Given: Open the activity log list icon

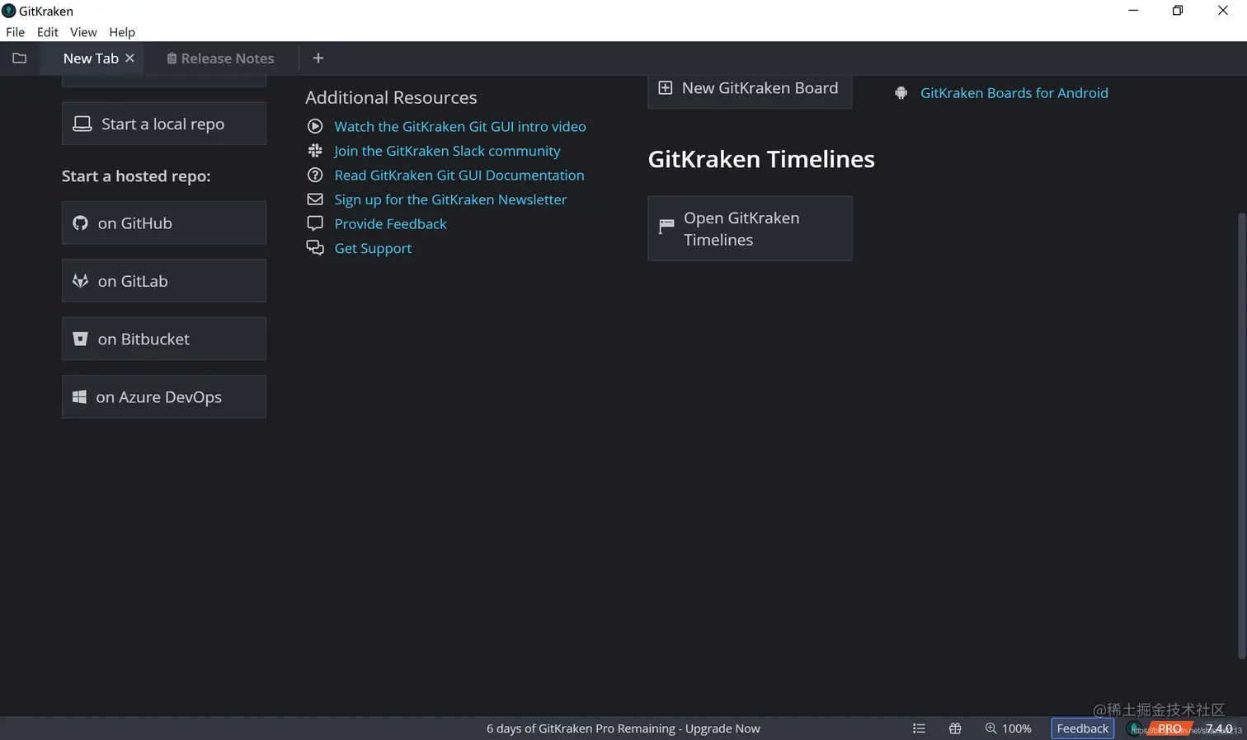Looking at the screenshot, I should pos(919,728).
